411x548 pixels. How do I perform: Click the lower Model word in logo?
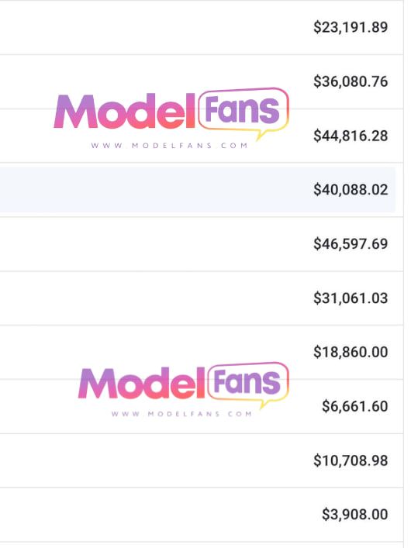click(141, 383)
